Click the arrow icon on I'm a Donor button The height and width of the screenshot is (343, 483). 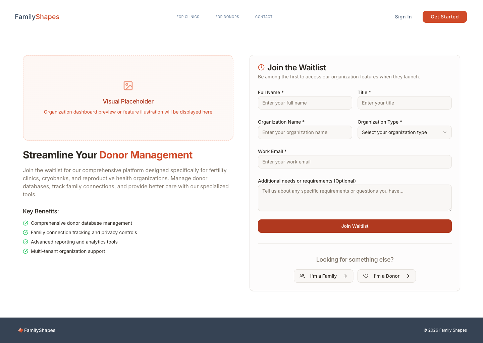[x=408, y=276]
